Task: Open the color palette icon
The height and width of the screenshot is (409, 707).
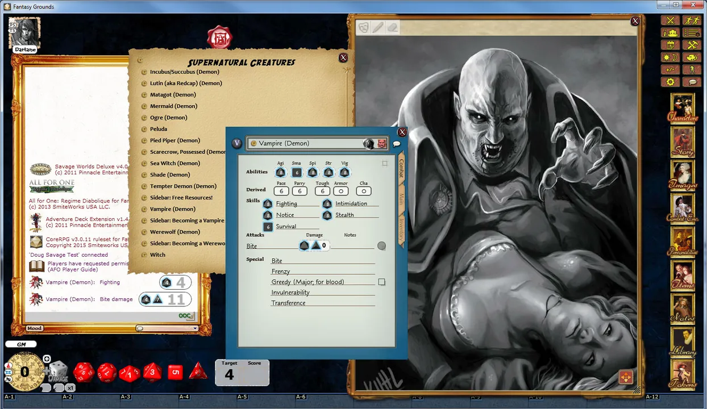Action: point(692,57)
